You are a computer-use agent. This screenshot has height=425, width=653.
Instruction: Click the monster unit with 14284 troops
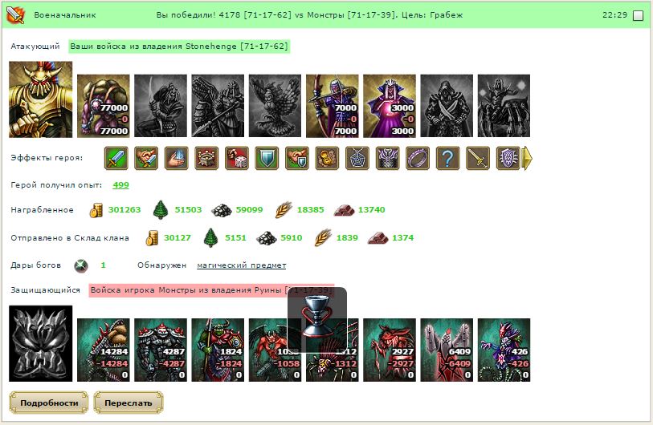point(104,350)
